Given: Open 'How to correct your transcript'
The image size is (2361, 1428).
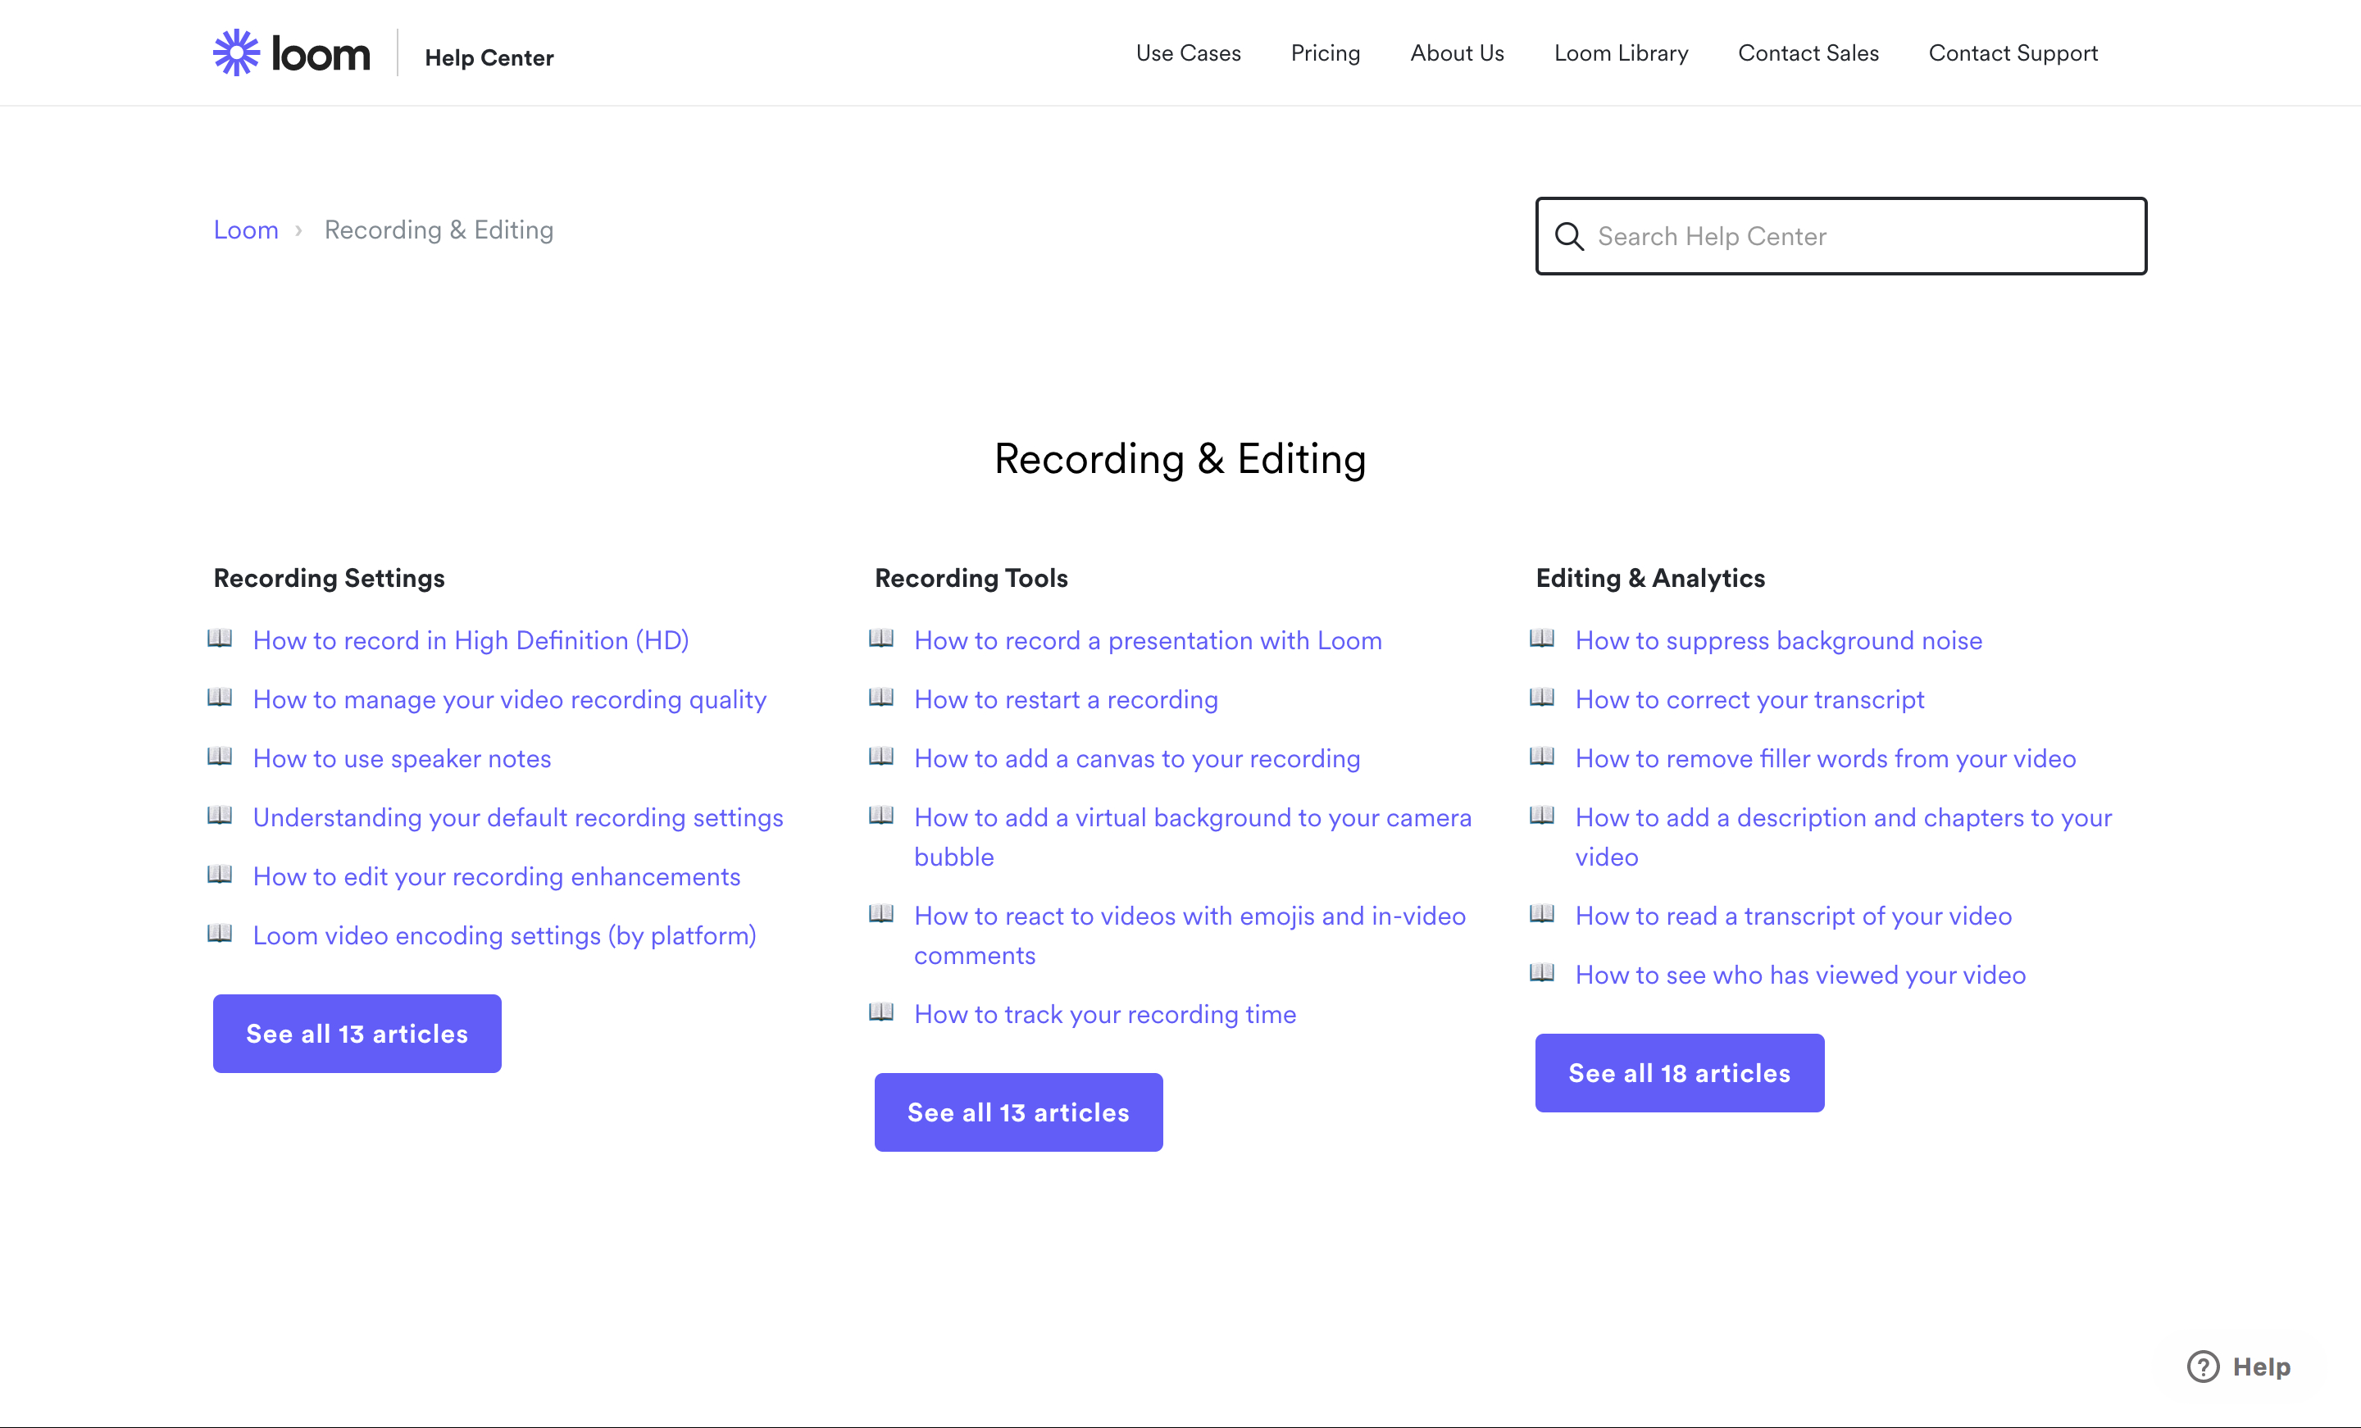Looking at the screenshot, I should [x=1749, y=699].
